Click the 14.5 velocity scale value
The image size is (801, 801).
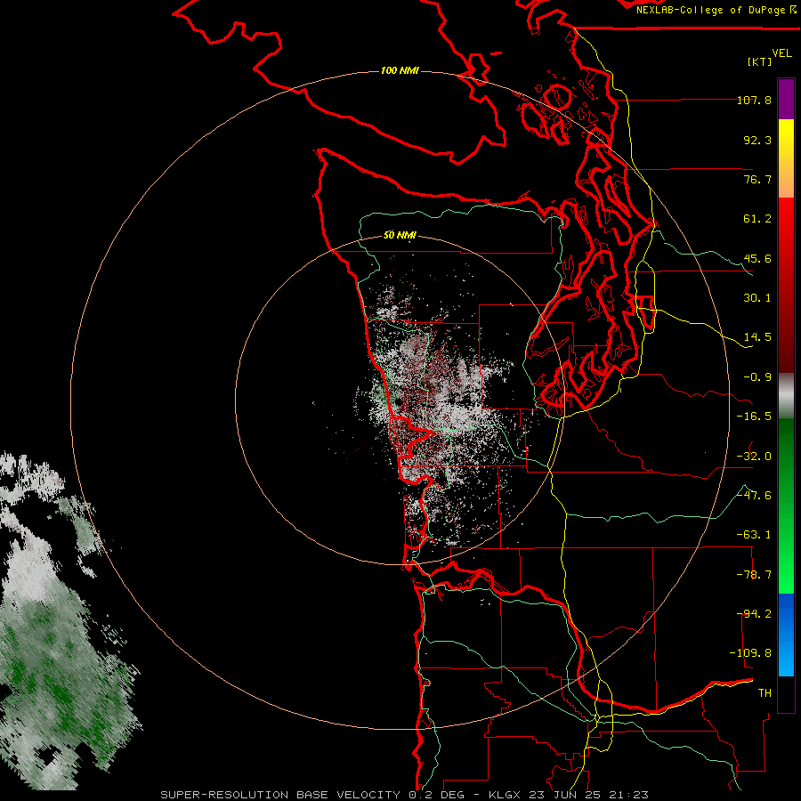coord(757,337)
